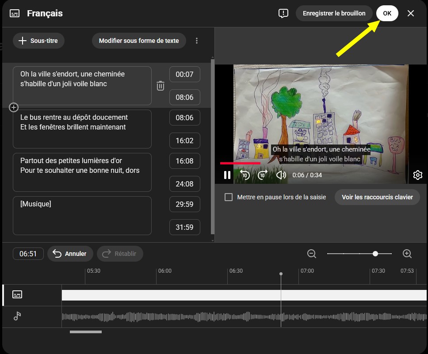
Task: Enable Mettre en pause lors de la saisie
Action: [229, 197]
